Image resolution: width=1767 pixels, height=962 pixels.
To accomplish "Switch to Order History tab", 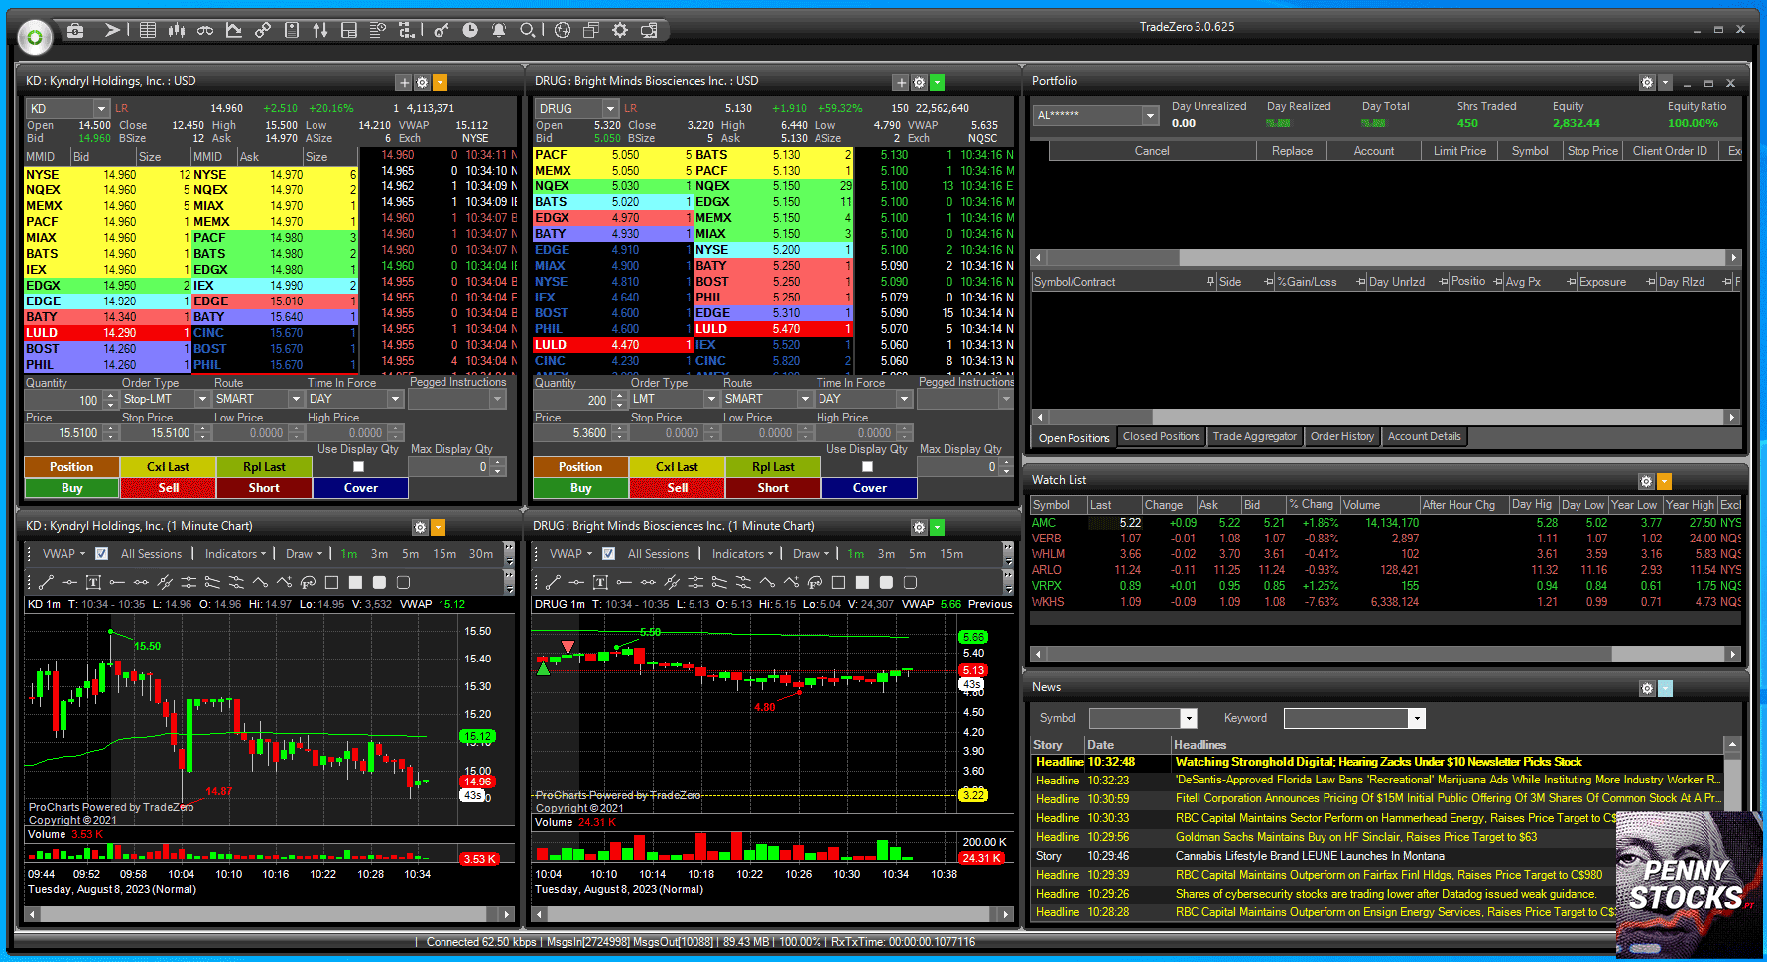I will click(1341, 436).
